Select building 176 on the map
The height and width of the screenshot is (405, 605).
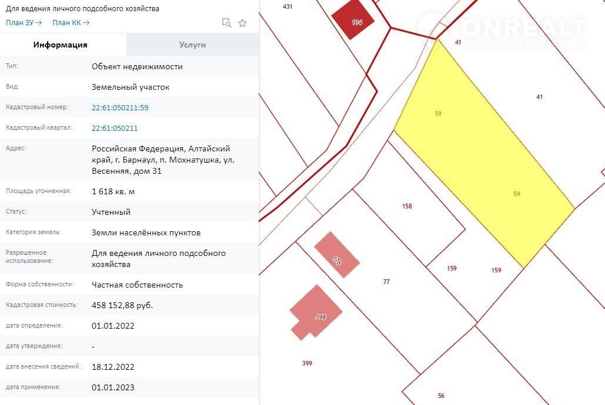click(x=337, y=255)
